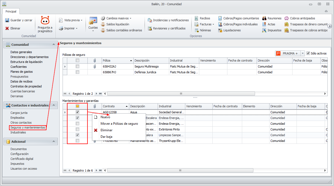Open Pregunta a pragmático assistant
The image size is (334, 186).
(x=45, y=25)
